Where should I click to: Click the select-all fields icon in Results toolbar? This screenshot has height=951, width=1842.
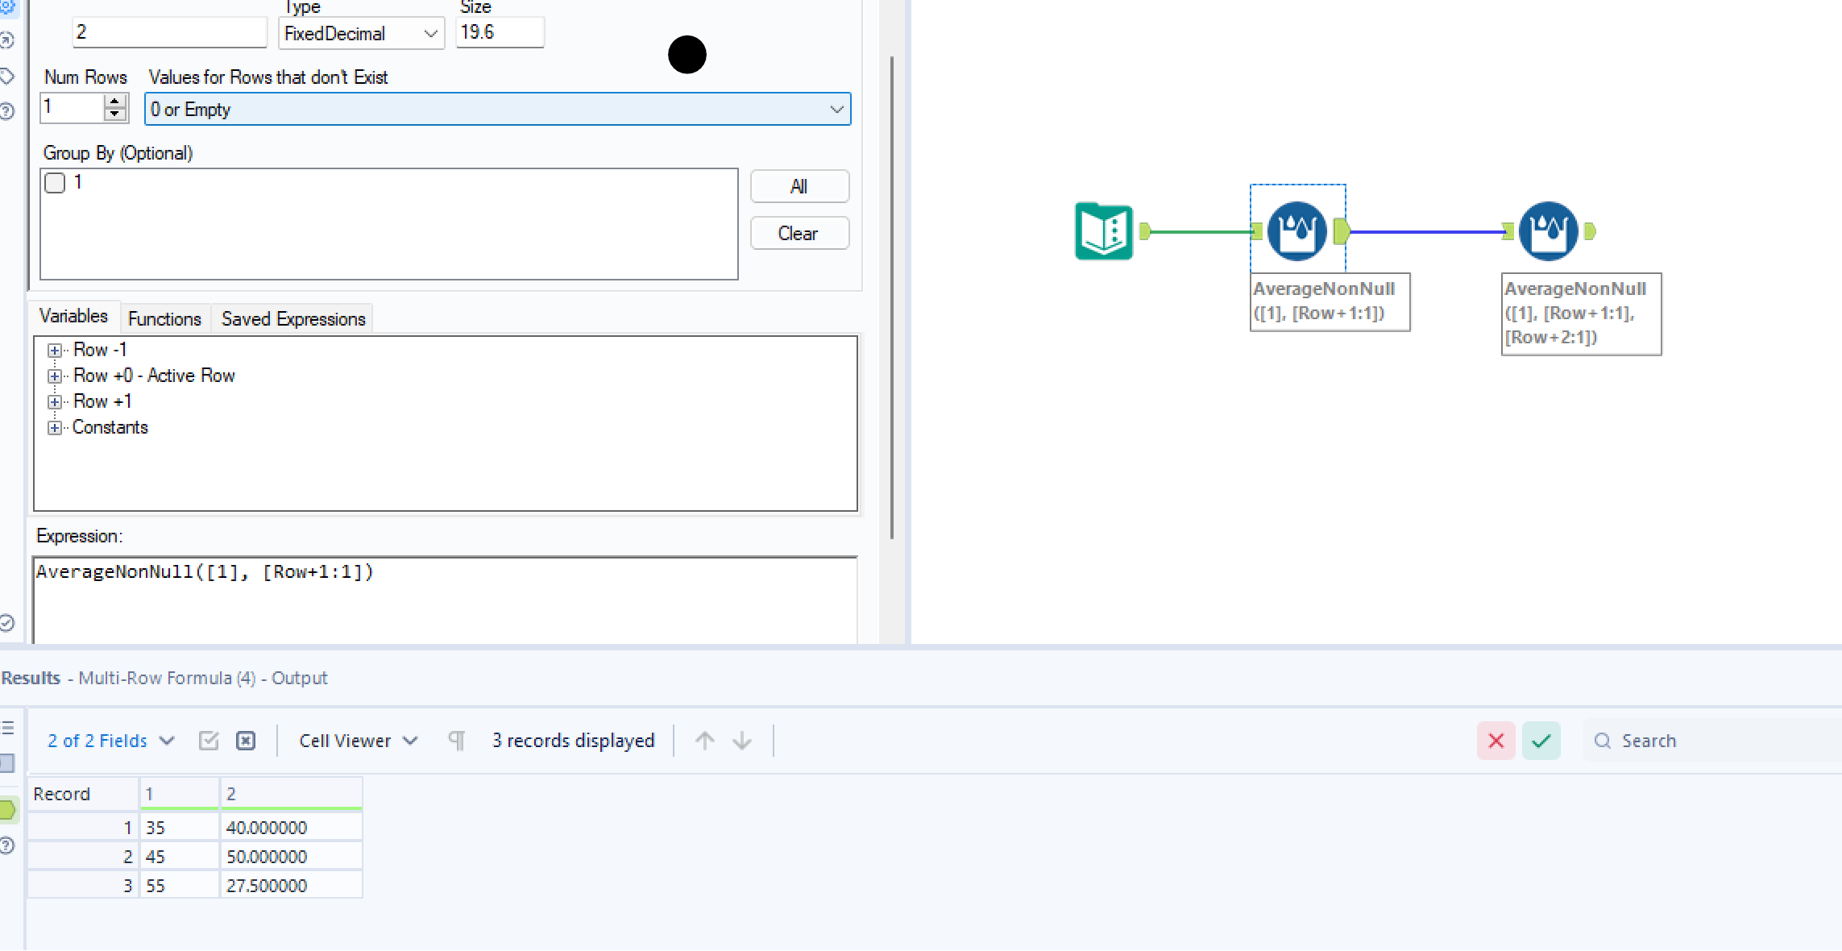click(209, 740)
